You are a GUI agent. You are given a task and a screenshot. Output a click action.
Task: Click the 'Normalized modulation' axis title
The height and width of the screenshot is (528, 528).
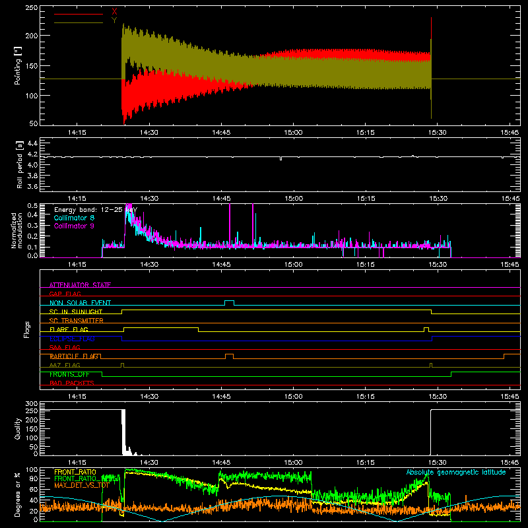[17, 230]
